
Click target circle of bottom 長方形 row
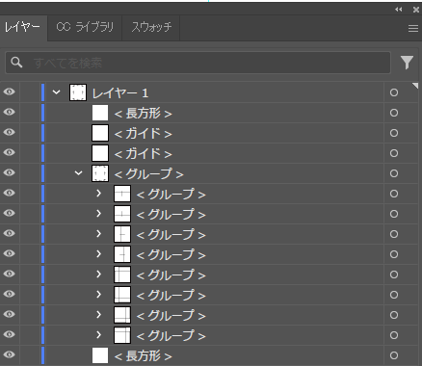click(x=394, y=355)
